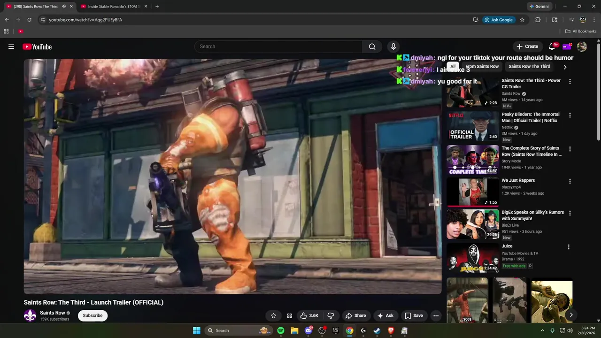The height and width of the screenshot is (338, 601).
Task: Mute the playing Saints Row tab audio
Action: point(64,7)
